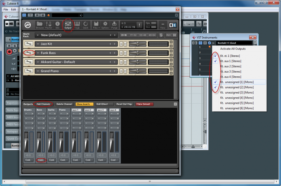This screenshot has height=186, width=281.
Task: Click the output activation icon in VST Instruments
Action: pos(213,43)
